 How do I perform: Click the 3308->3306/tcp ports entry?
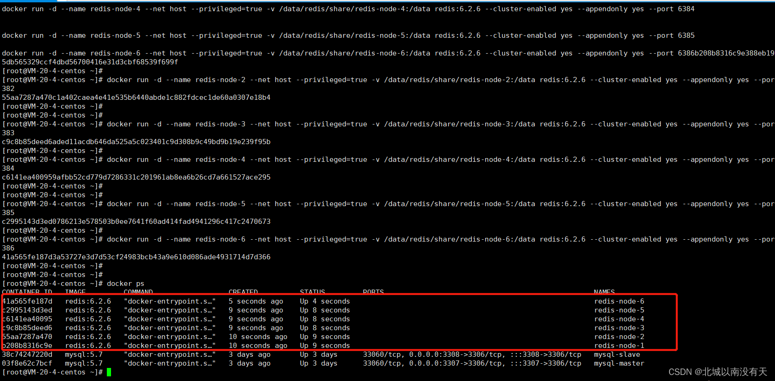(472, 354)
